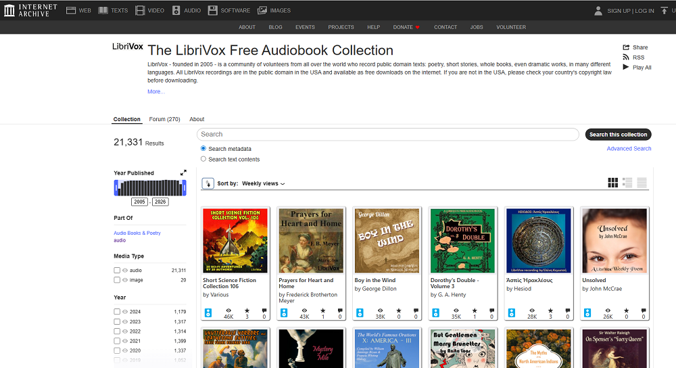
Task: Click the user account avatar icon
Action: pos(598,11)
